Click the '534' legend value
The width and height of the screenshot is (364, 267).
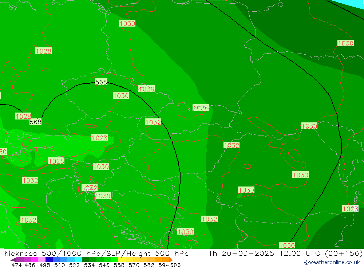point(90,265)
